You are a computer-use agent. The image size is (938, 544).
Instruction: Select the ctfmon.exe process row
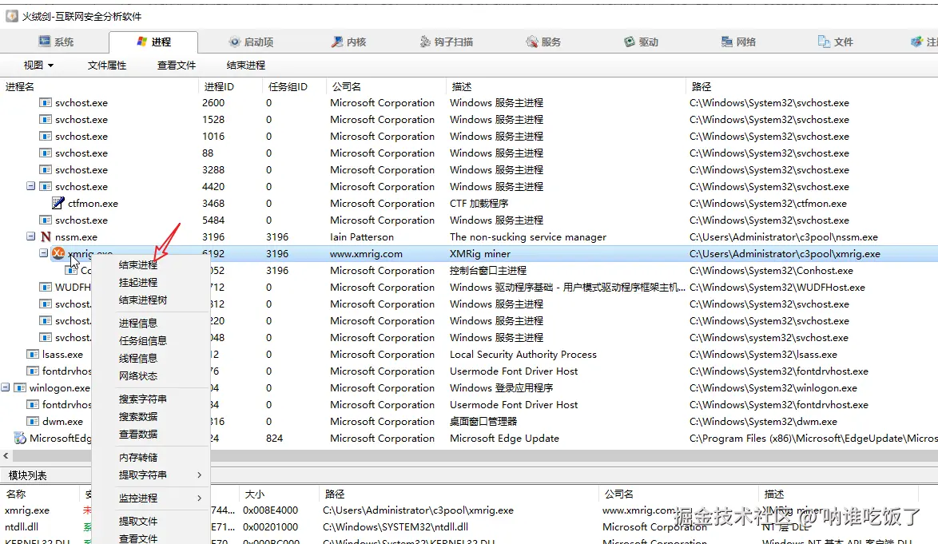469,203
